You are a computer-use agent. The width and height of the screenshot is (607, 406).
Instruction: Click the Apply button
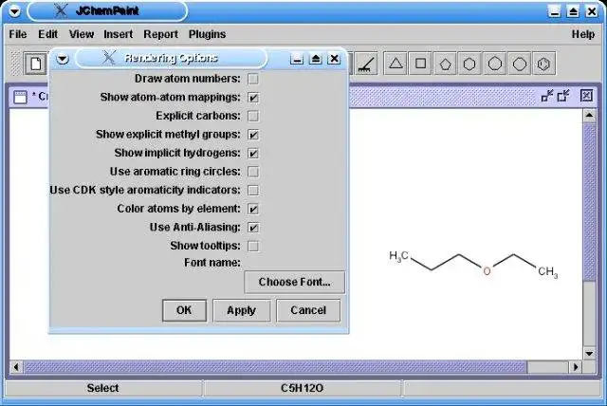(x=242, y=310)
